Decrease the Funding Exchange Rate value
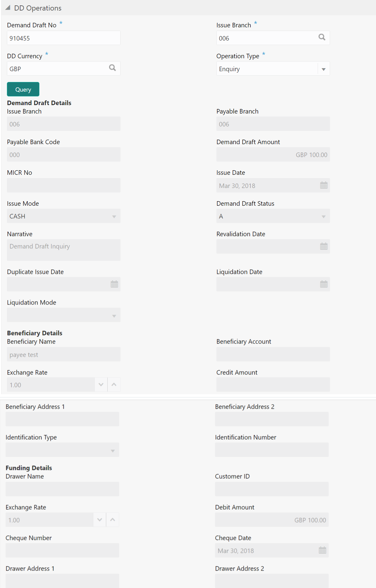This screenshot has height=588, width=376. [x=100, y=520]
